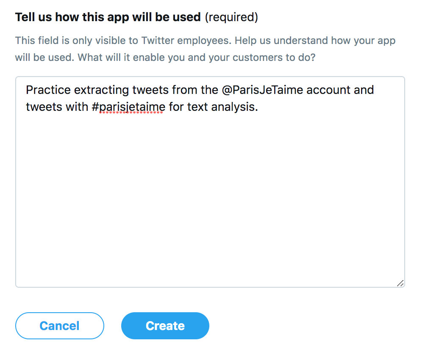Click the "Tell us how this app will be used" heading
This screenshot has height=352, width=428.
point(108,17)
